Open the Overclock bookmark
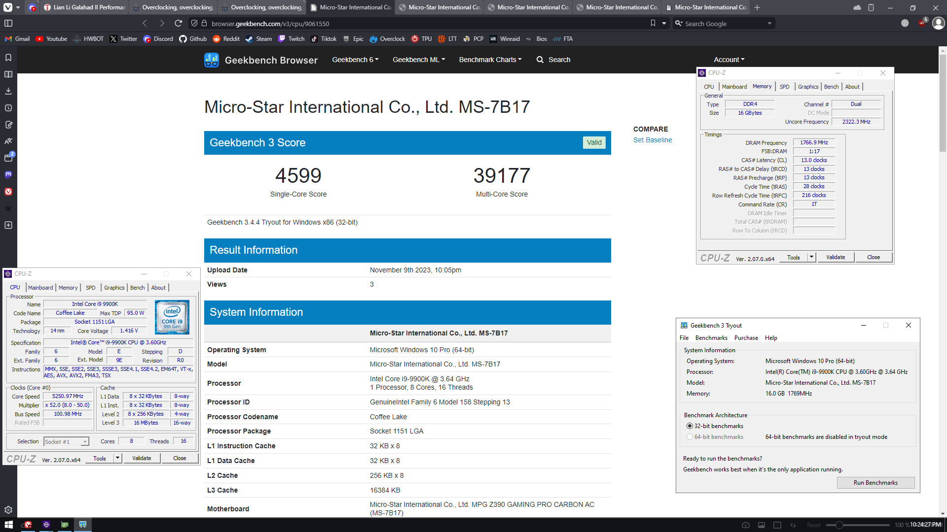Screen dimensions: 947x532 pos(387,39)
